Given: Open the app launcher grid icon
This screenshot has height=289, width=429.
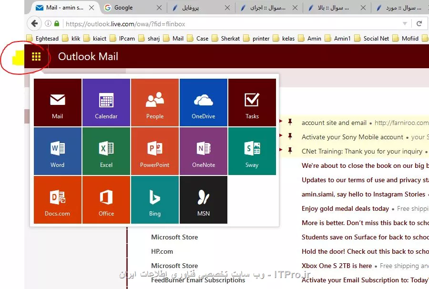Looking at the screenshot, I should 36,56.
